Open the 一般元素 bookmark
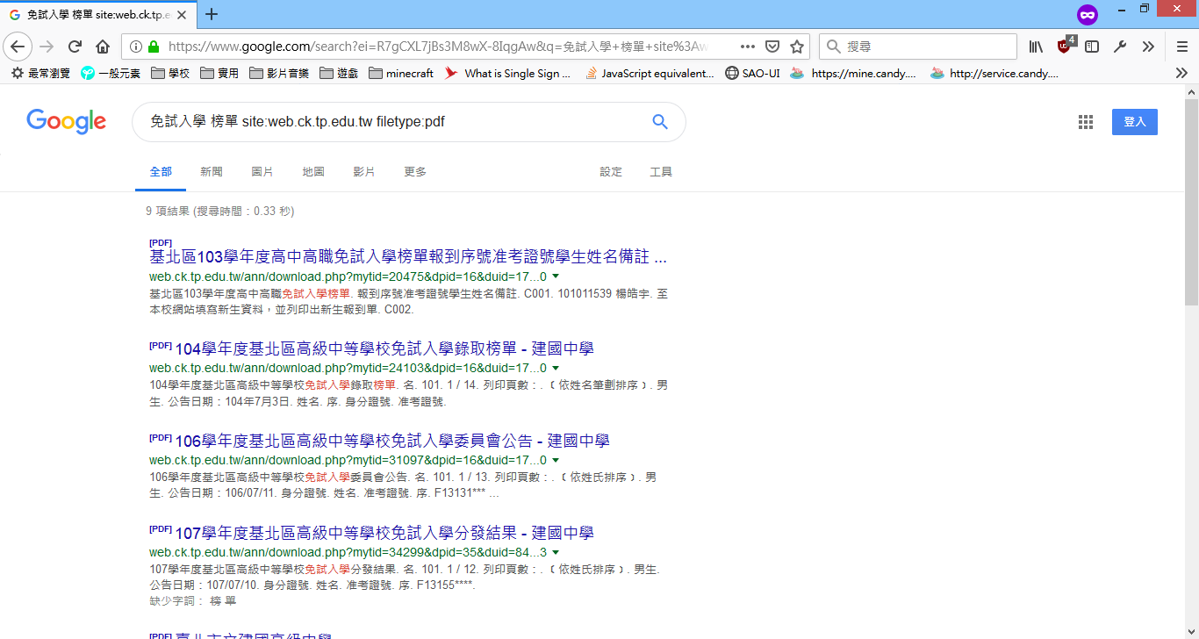Screen dimensions: 1199x639 tap(111, 74)
